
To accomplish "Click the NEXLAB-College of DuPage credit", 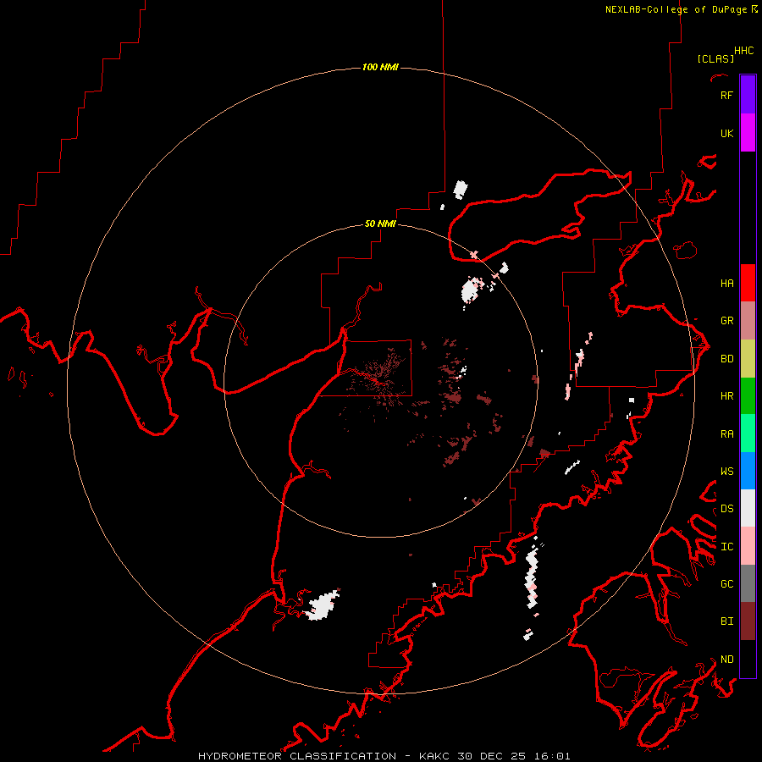I will (676, 9).
